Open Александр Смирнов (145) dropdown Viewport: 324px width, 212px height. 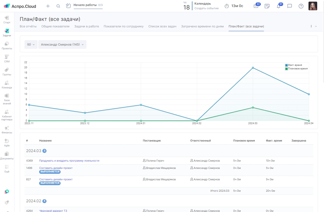pyautogui.click(x=62, y=44)
